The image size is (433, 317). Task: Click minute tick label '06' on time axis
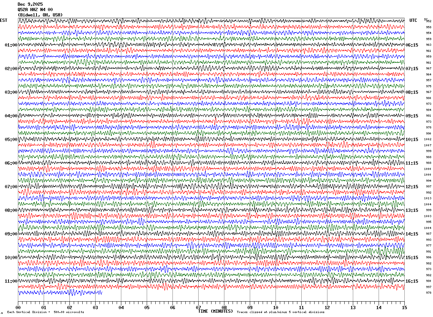point(172,307)
